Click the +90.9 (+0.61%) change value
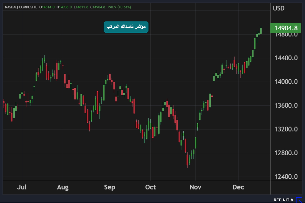The width and height of the screenshot is (305, 203). tap(119, 7)
